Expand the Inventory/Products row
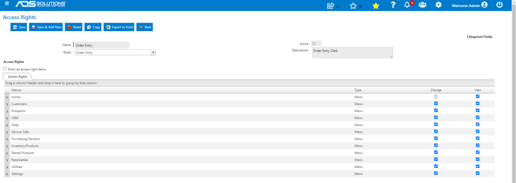516x183 pixels. pos(7,146)
